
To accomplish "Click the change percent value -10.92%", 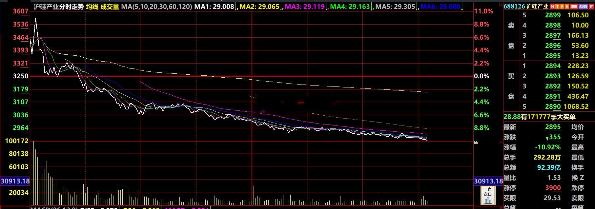I will [x=548, y=147].
